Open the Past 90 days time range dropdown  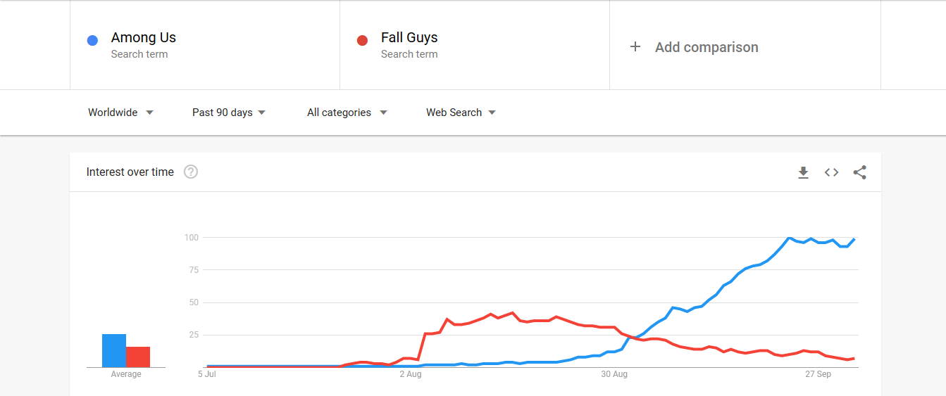(x=229, y=113)
